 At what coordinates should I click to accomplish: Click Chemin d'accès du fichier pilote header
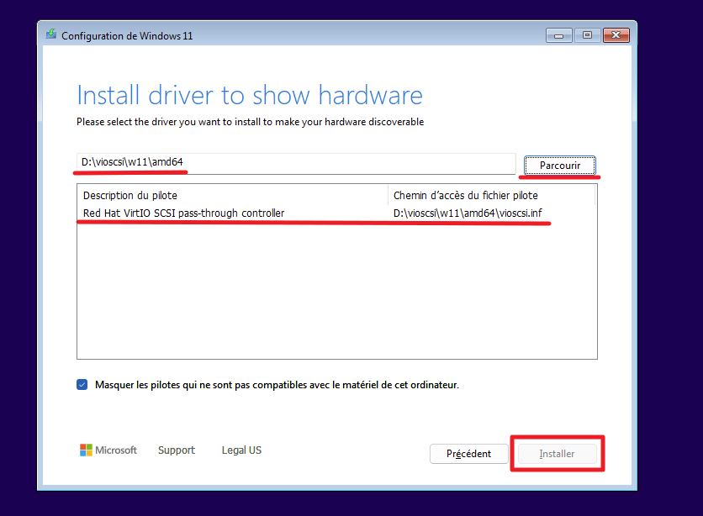point(492,195)
